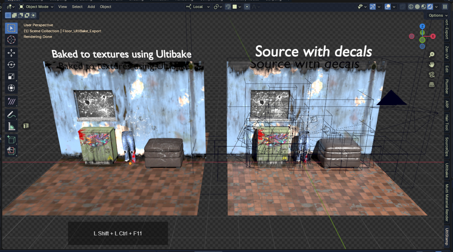Image resolution: width=453 pixels, height=252 pixels.
Task: Select the Select Box tool
Action: tap(11, 28)
